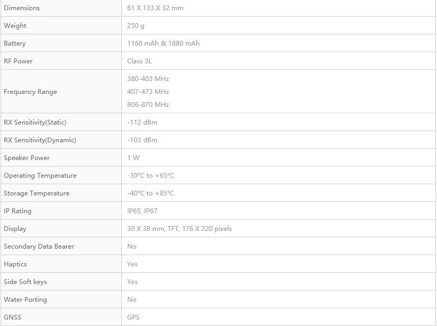Select the GNSS GPS value
Viewport: 437px width, 326px height.
(133, 317)
